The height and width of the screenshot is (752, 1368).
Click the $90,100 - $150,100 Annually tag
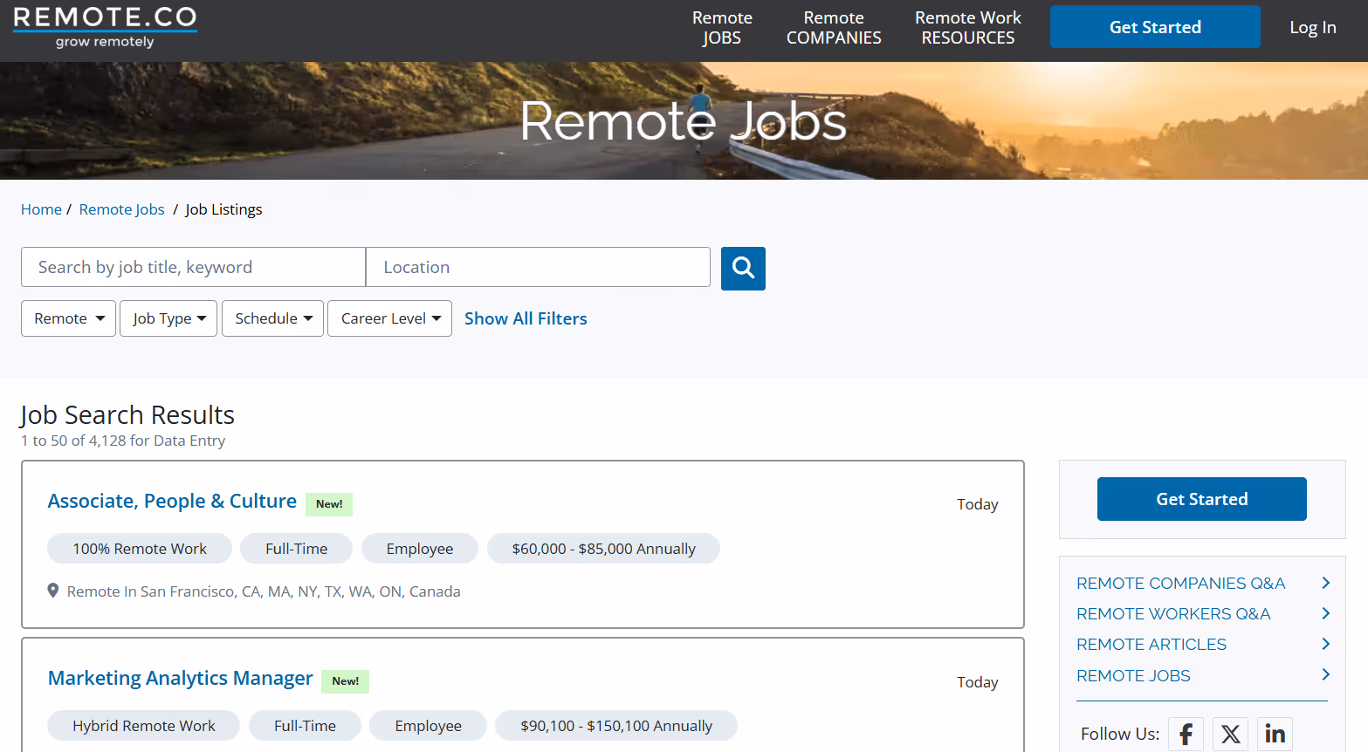click(616, 726)
